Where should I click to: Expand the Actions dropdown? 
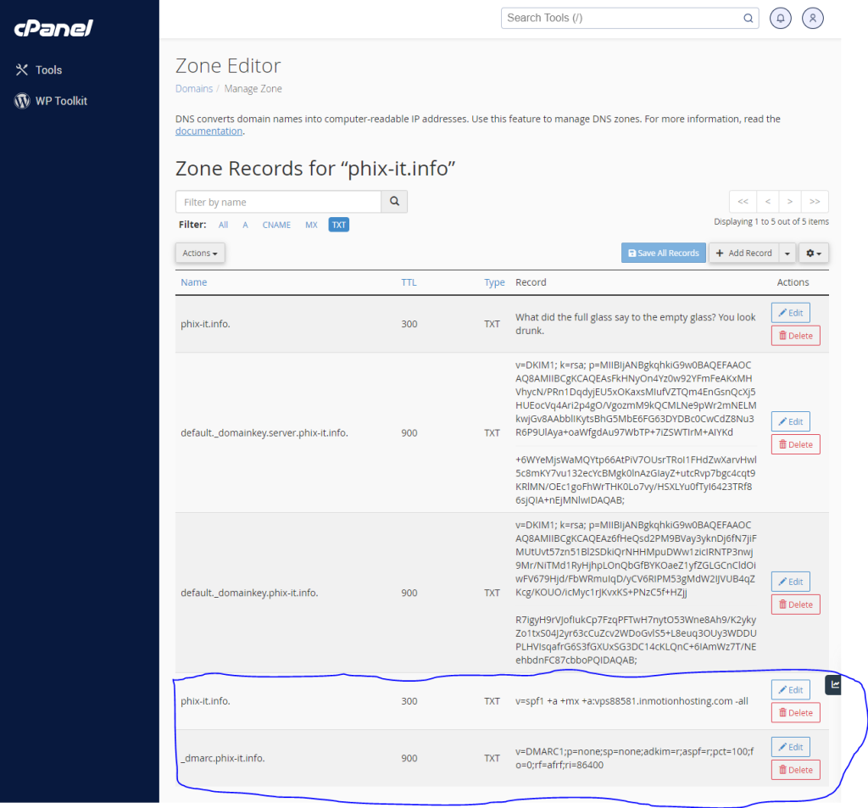200,253
